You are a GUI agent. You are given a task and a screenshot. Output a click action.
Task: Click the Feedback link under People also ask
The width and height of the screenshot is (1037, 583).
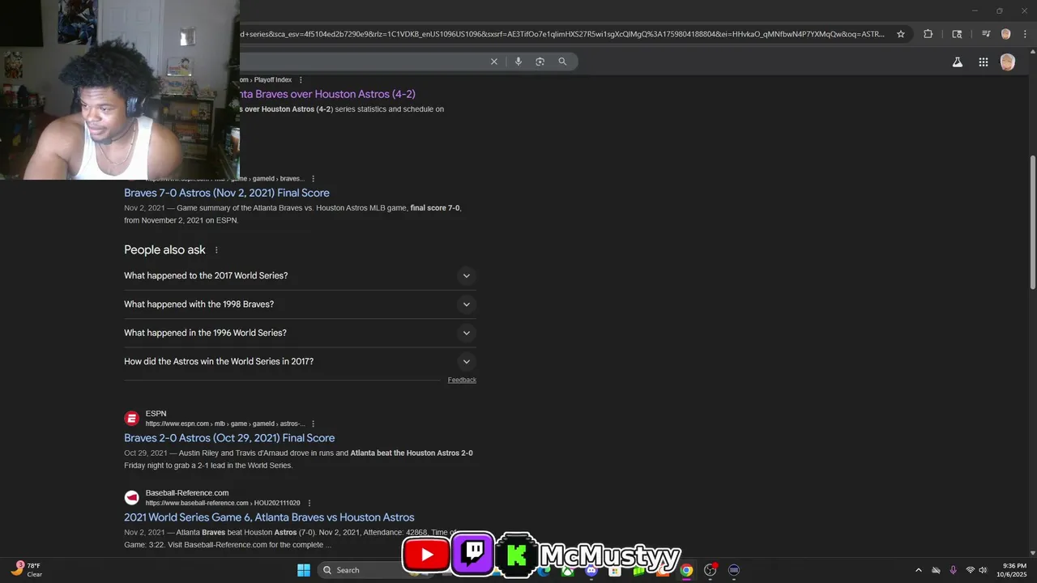(x=462, y=380)
